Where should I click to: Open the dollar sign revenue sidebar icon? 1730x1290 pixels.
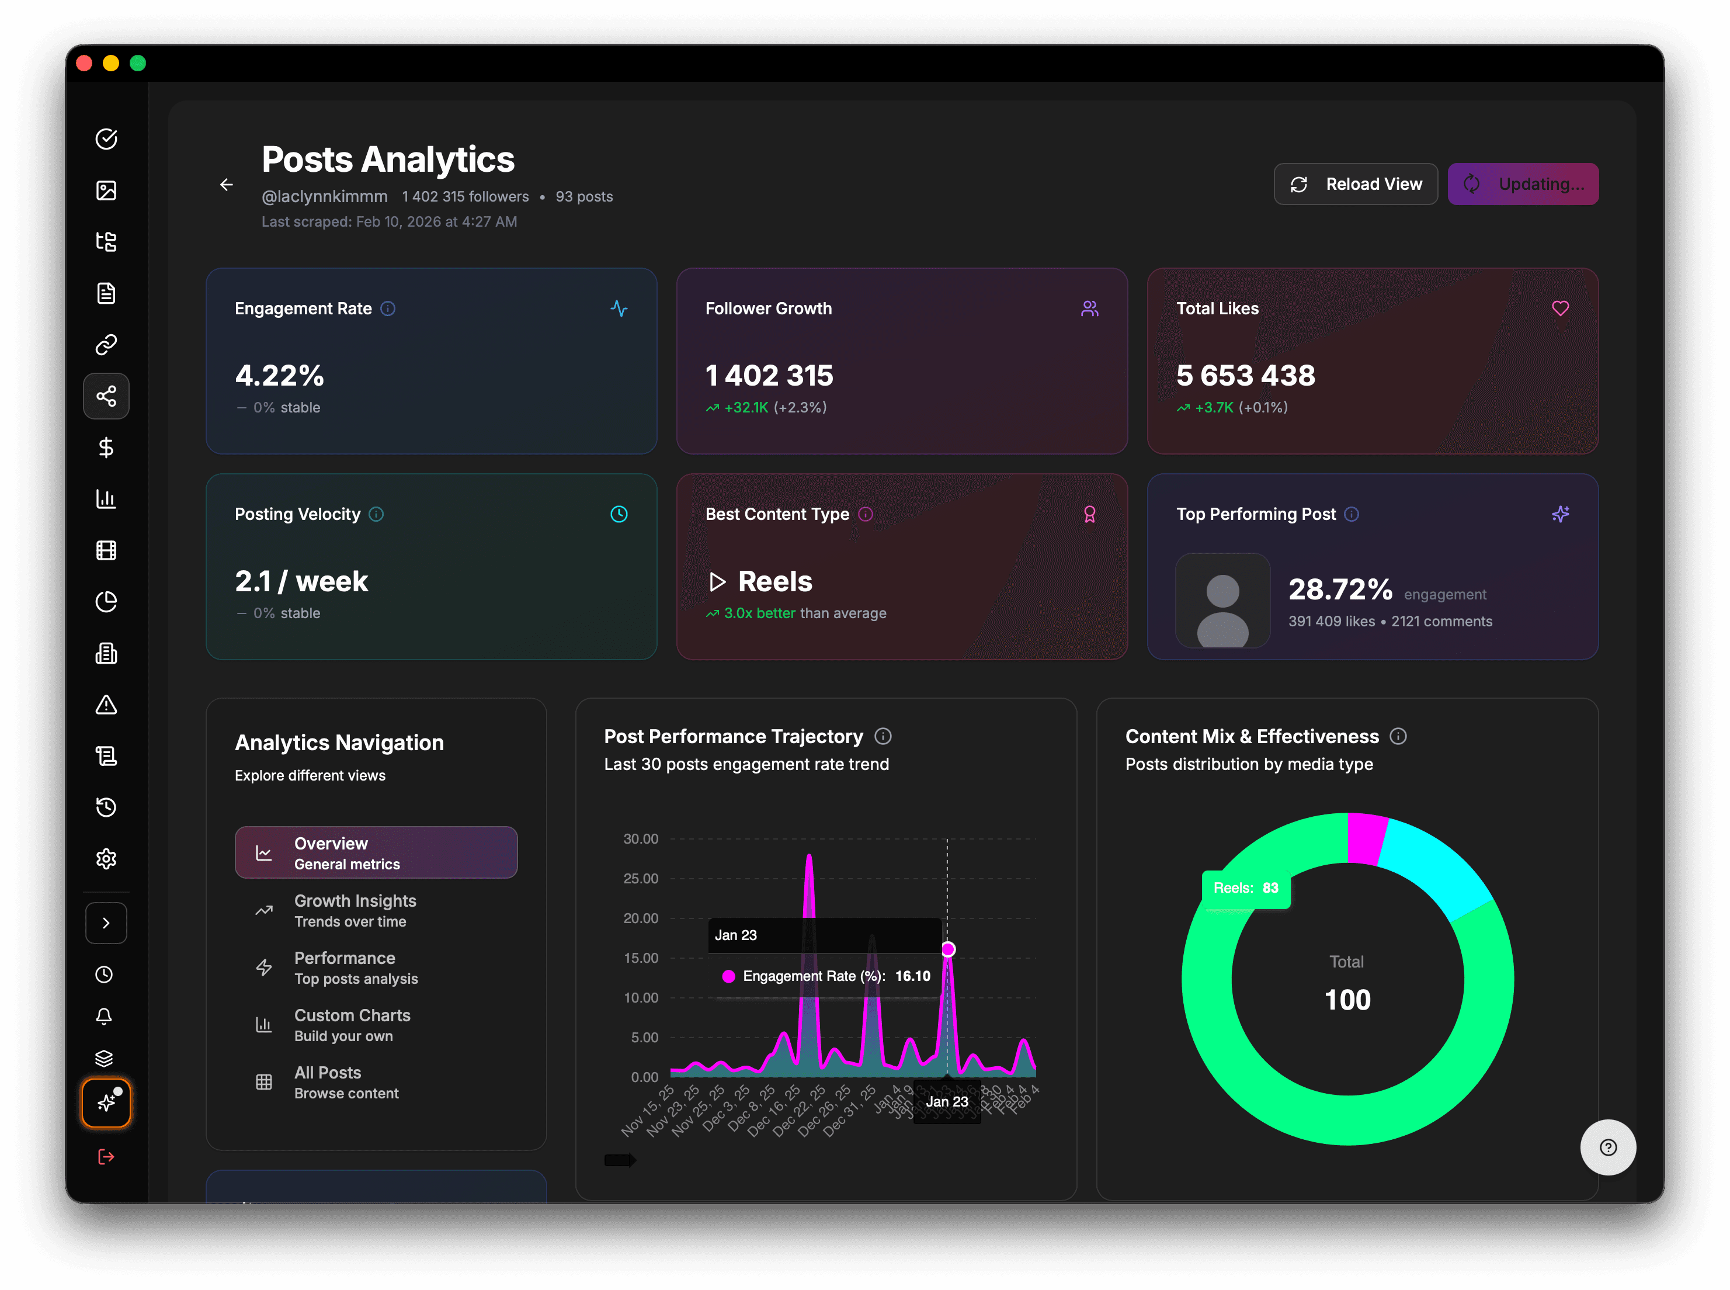coord(106,448)
